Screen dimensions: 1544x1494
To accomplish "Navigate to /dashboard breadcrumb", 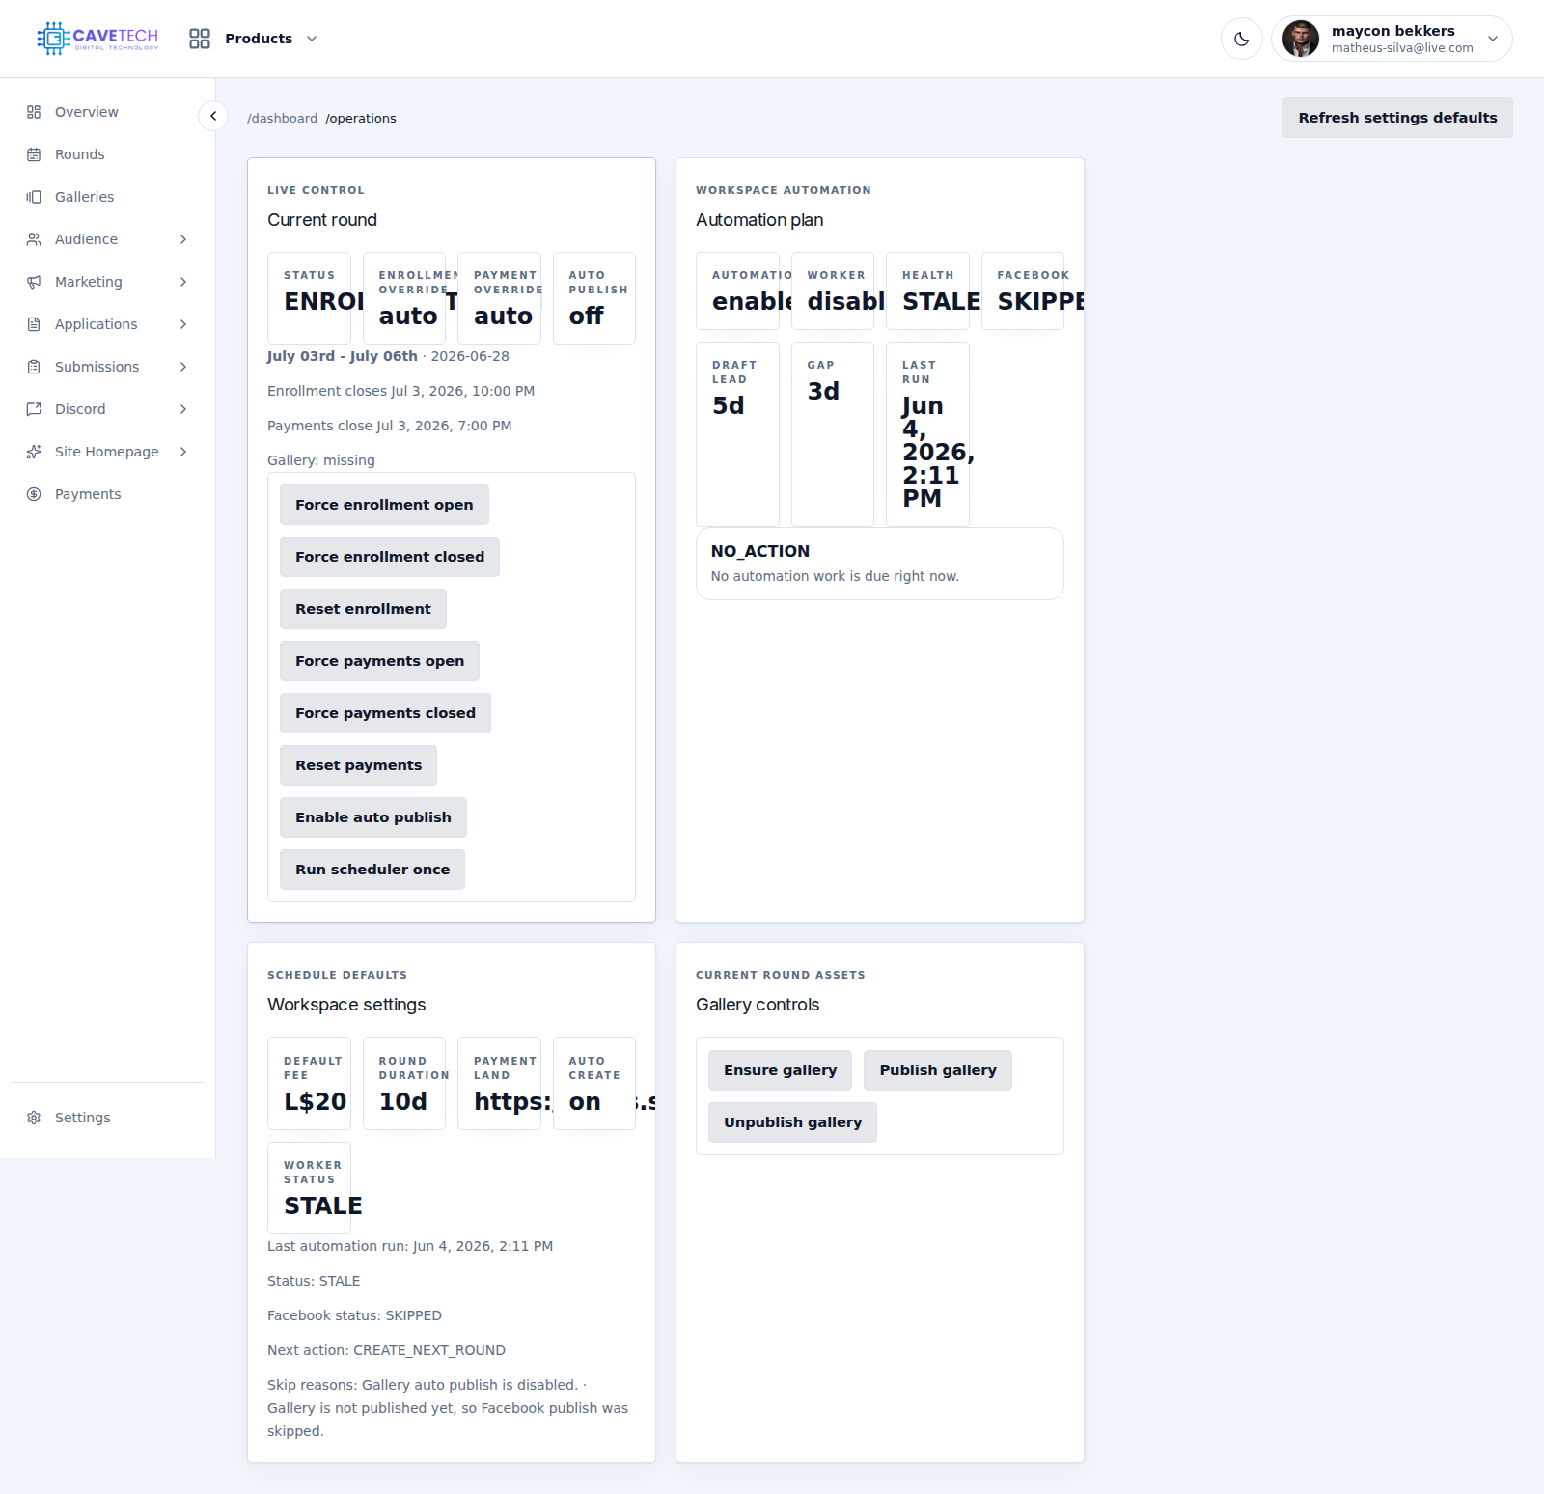I will (282, 118).
